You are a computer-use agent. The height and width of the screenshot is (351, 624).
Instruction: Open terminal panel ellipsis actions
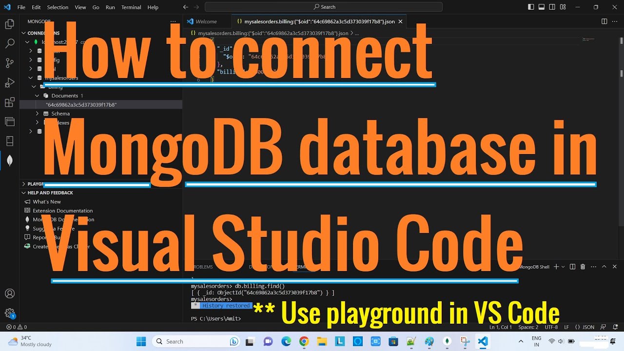593,267
